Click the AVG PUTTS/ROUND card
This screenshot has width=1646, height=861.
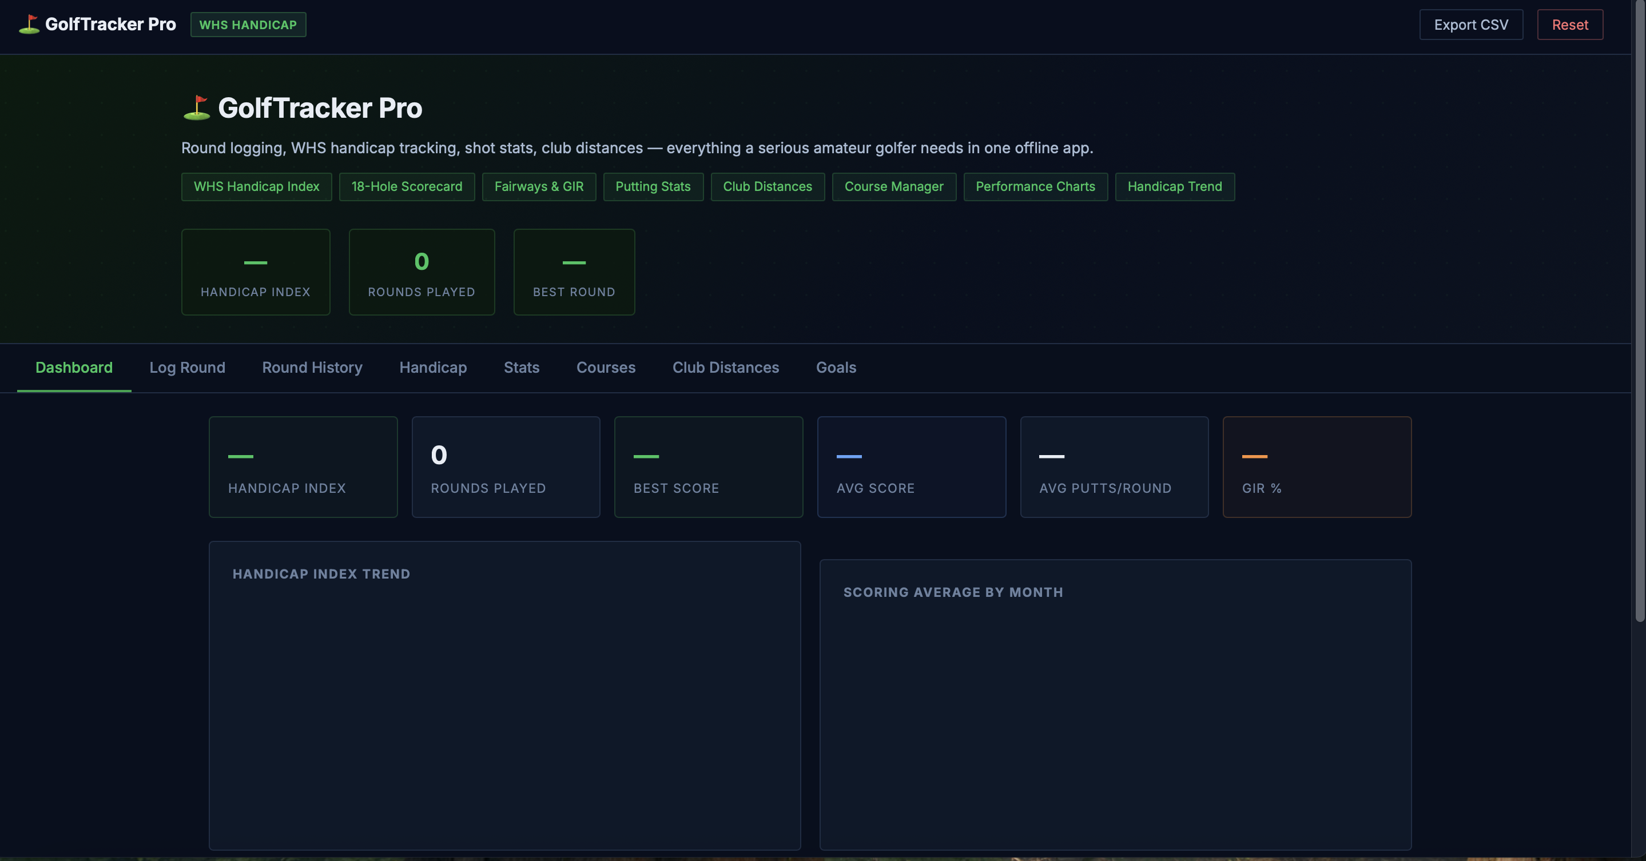[x=1114, y=467]
